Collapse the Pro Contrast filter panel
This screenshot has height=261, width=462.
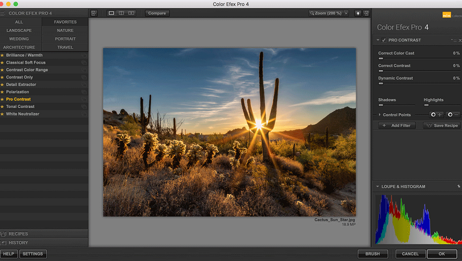378,40
